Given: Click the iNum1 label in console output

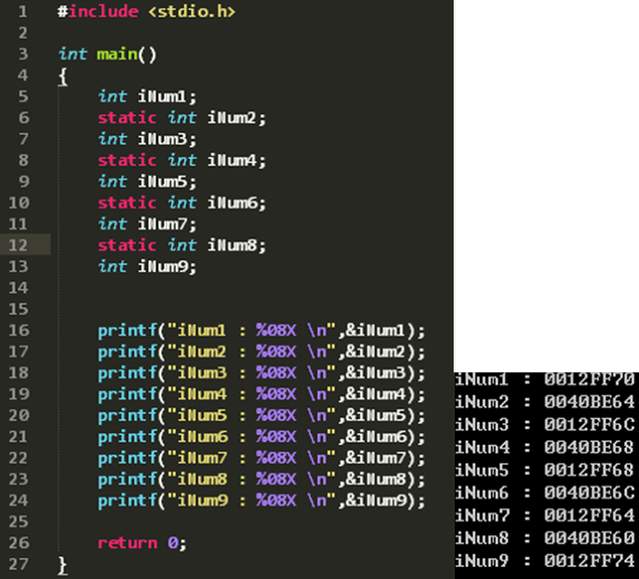Looking at the screenshot, I should pos(482,379).
